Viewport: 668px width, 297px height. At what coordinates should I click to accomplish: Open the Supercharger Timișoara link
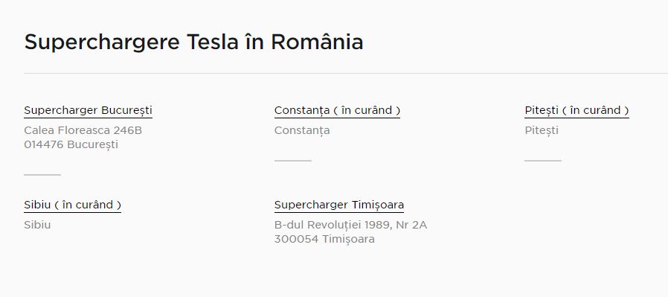tap(339, 205)
